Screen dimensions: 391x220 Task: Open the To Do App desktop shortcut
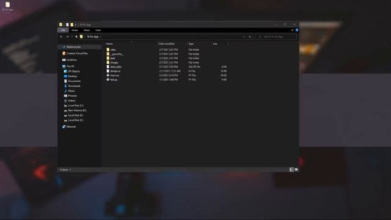tap(7, 7)
